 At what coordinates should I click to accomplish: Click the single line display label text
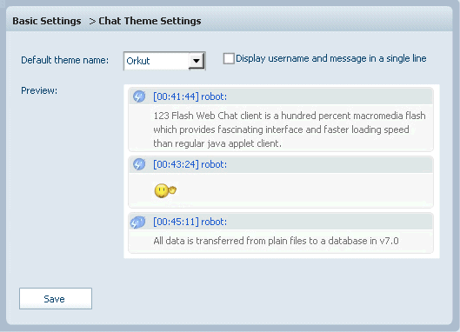click(x=331, y=58)
